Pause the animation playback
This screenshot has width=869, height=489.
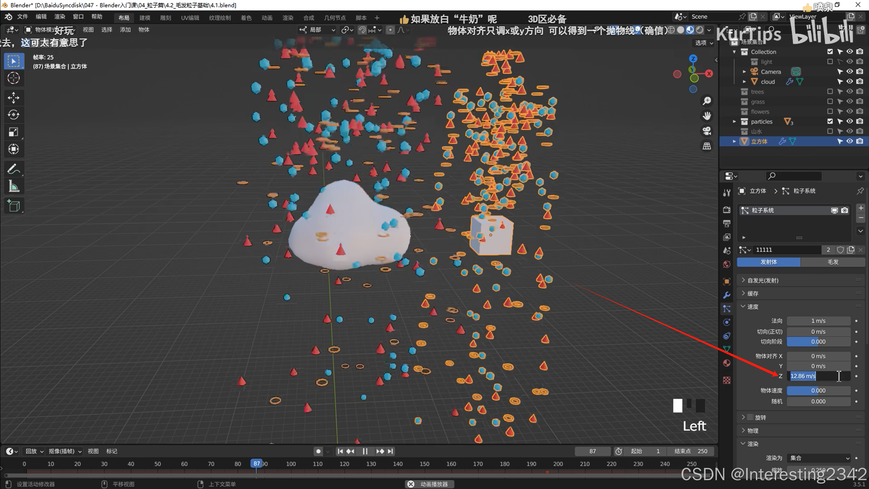365,451
